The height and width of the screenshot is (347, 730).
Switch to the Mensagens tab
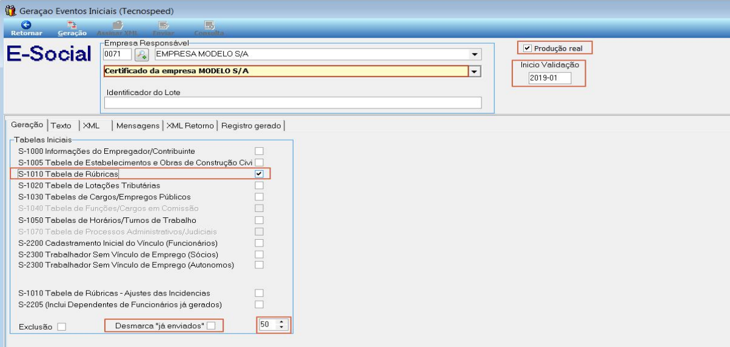click(138, 126)
